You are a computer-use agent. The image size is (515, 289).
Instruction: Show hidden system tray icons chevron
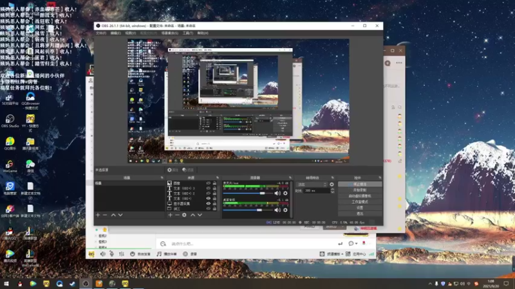(430, 284)
